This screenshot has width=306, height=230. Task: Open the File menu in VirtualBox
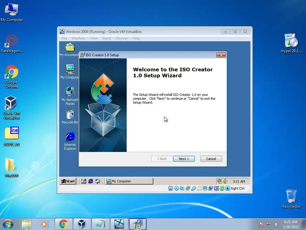tap(64, 38)
